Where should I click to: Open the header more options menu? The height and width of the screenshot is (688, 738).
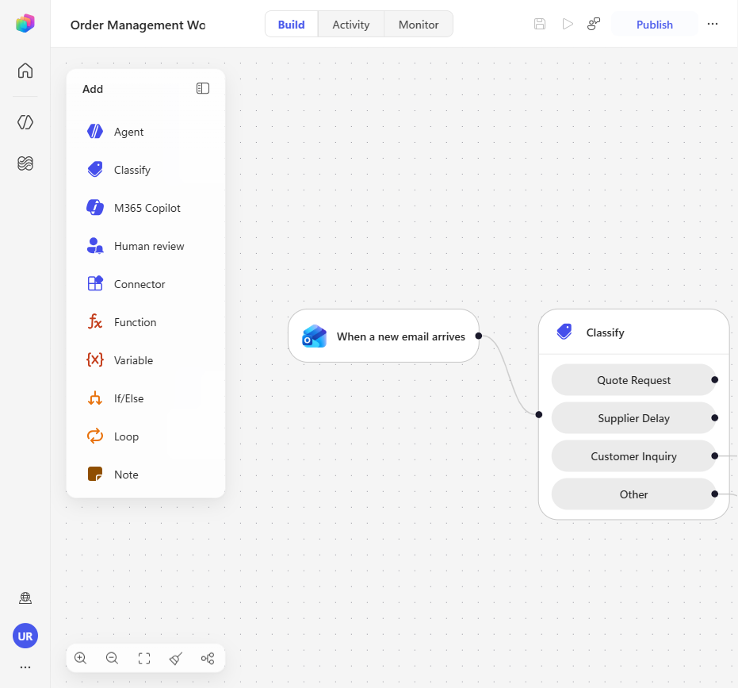[713, 24]
